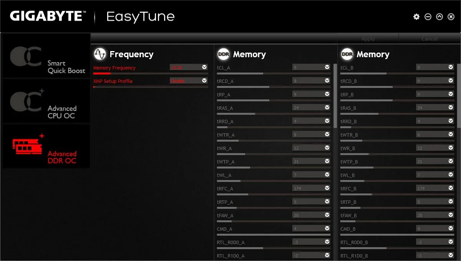Click the Smart Quick Boost OC icon
The height and width of the screenshot is (261, 461).
tap(25, 56)
